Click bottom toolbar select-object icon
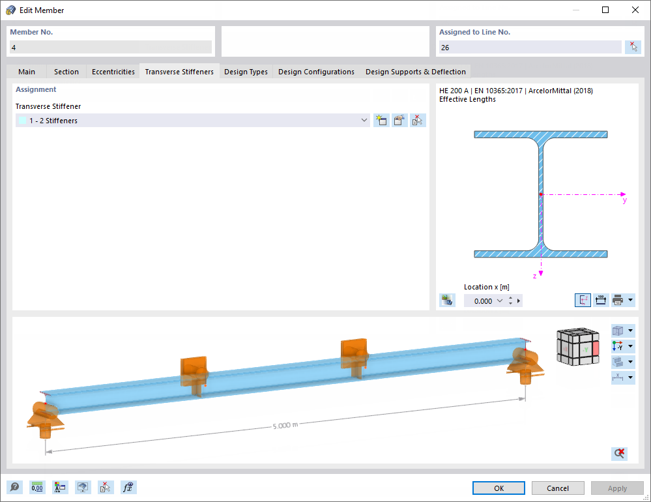This screenshot has height=502, width=651. 106,487
